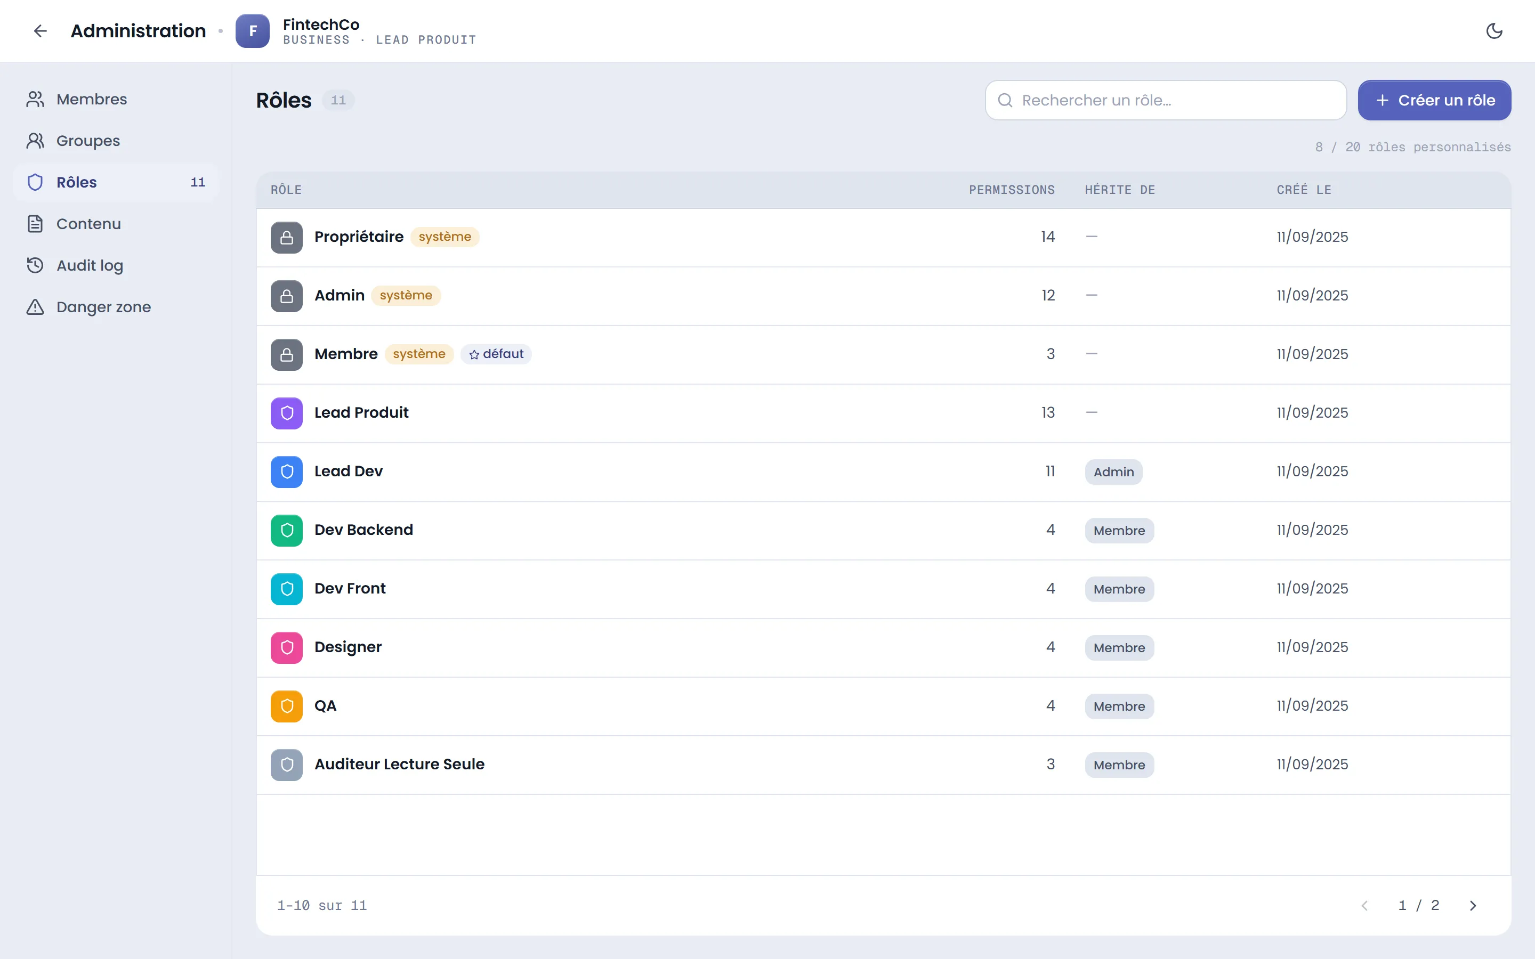Open Contenu in the sidebar

[x=116, y=224]
